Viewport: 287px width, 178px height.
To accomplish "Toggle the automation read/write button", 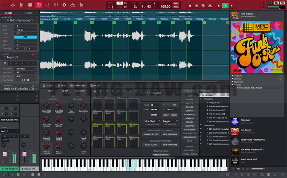I will click(203, 6).
